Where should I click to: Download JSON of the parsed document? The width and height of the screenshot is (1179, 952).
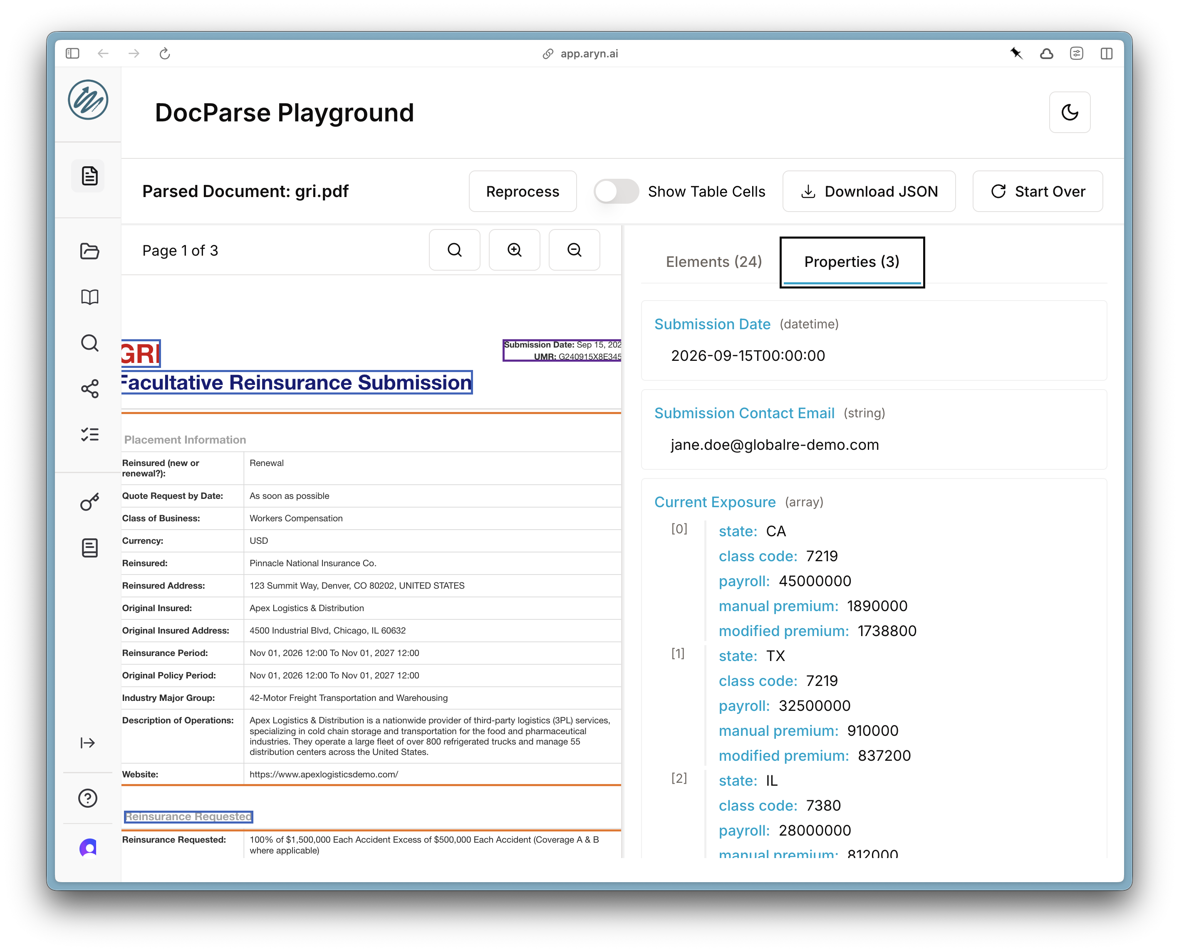(869, 191)
